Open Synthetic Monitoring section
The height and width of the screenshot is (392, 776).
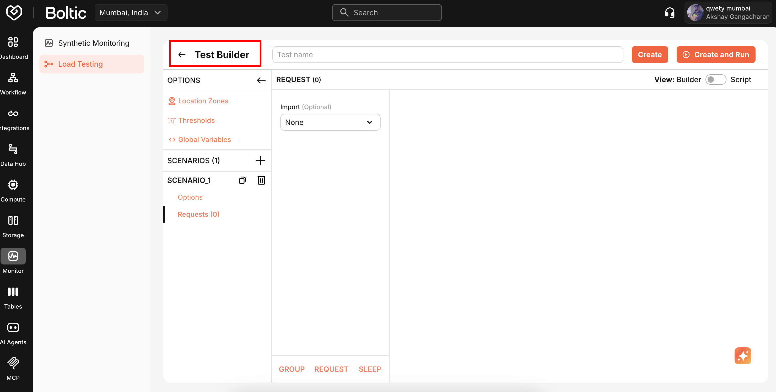93,43
